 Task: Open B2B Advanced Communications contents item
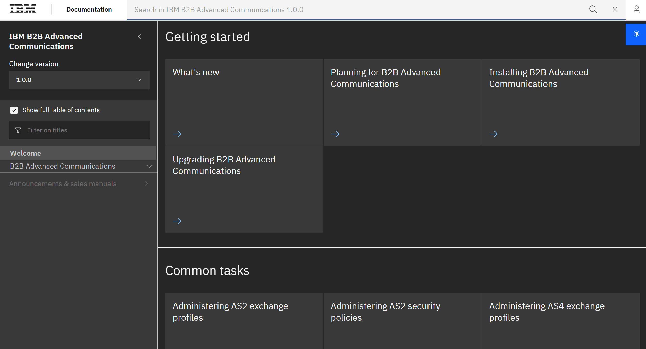(x=62, y=166)
